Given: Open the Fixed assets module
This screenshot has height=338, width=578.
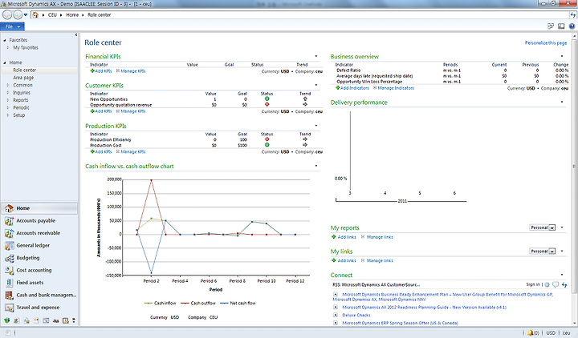Looking at the screenshot, I should [39, 283].
